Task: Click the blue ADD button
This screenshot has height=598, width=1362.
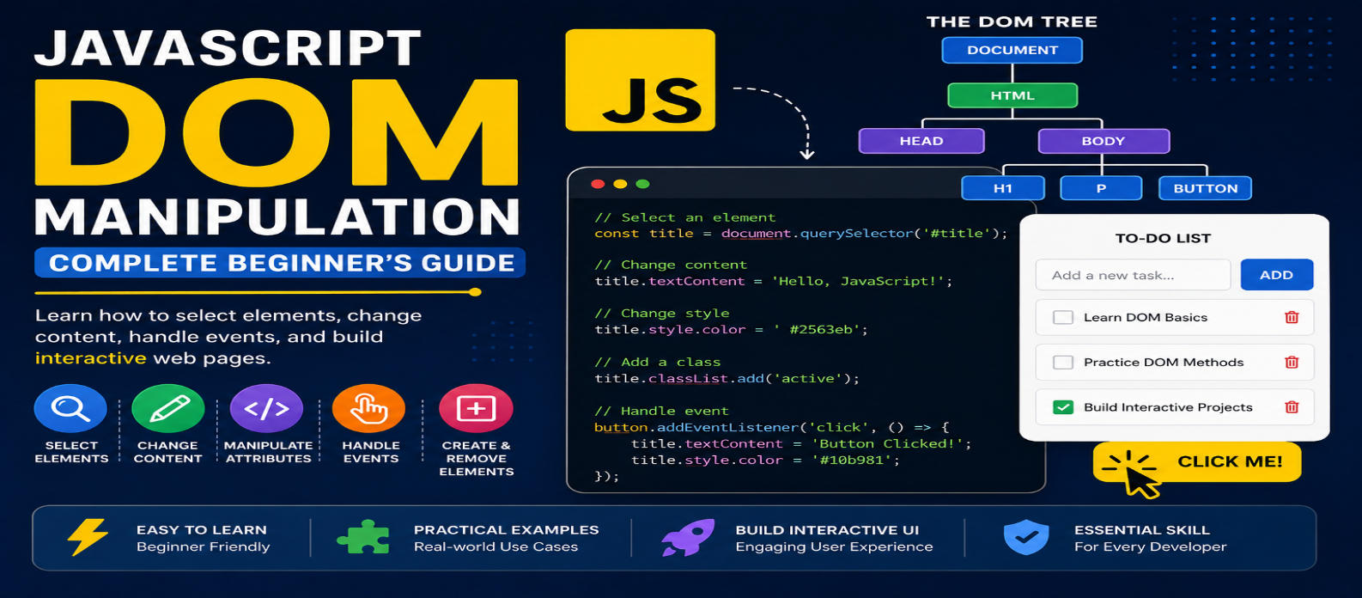Action: 1277,275
